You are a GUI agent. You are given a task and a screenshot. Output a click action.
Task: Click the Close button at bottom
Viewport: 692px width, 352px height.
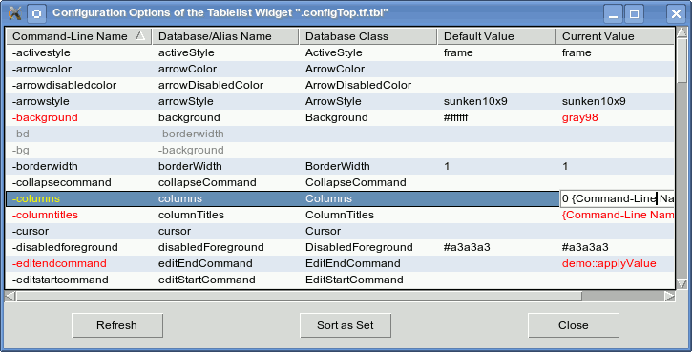(574, 325)
